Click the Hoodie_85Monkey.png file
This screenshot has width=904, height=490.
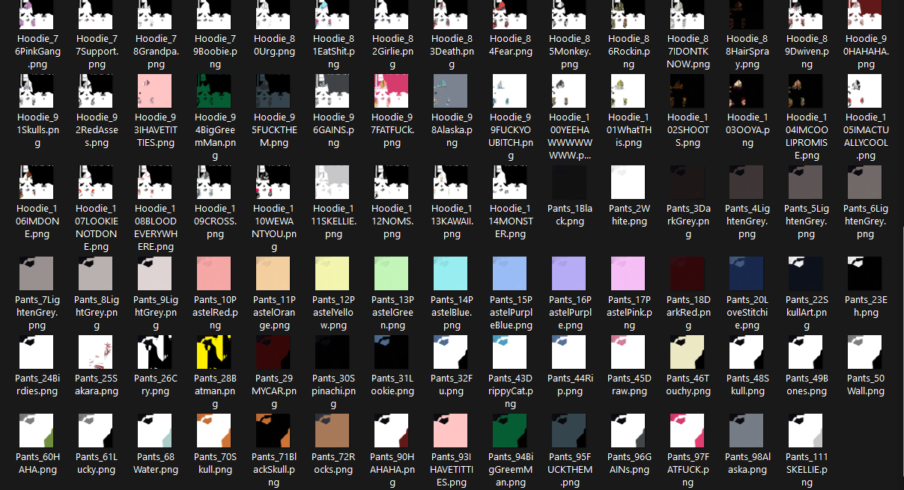568,36
